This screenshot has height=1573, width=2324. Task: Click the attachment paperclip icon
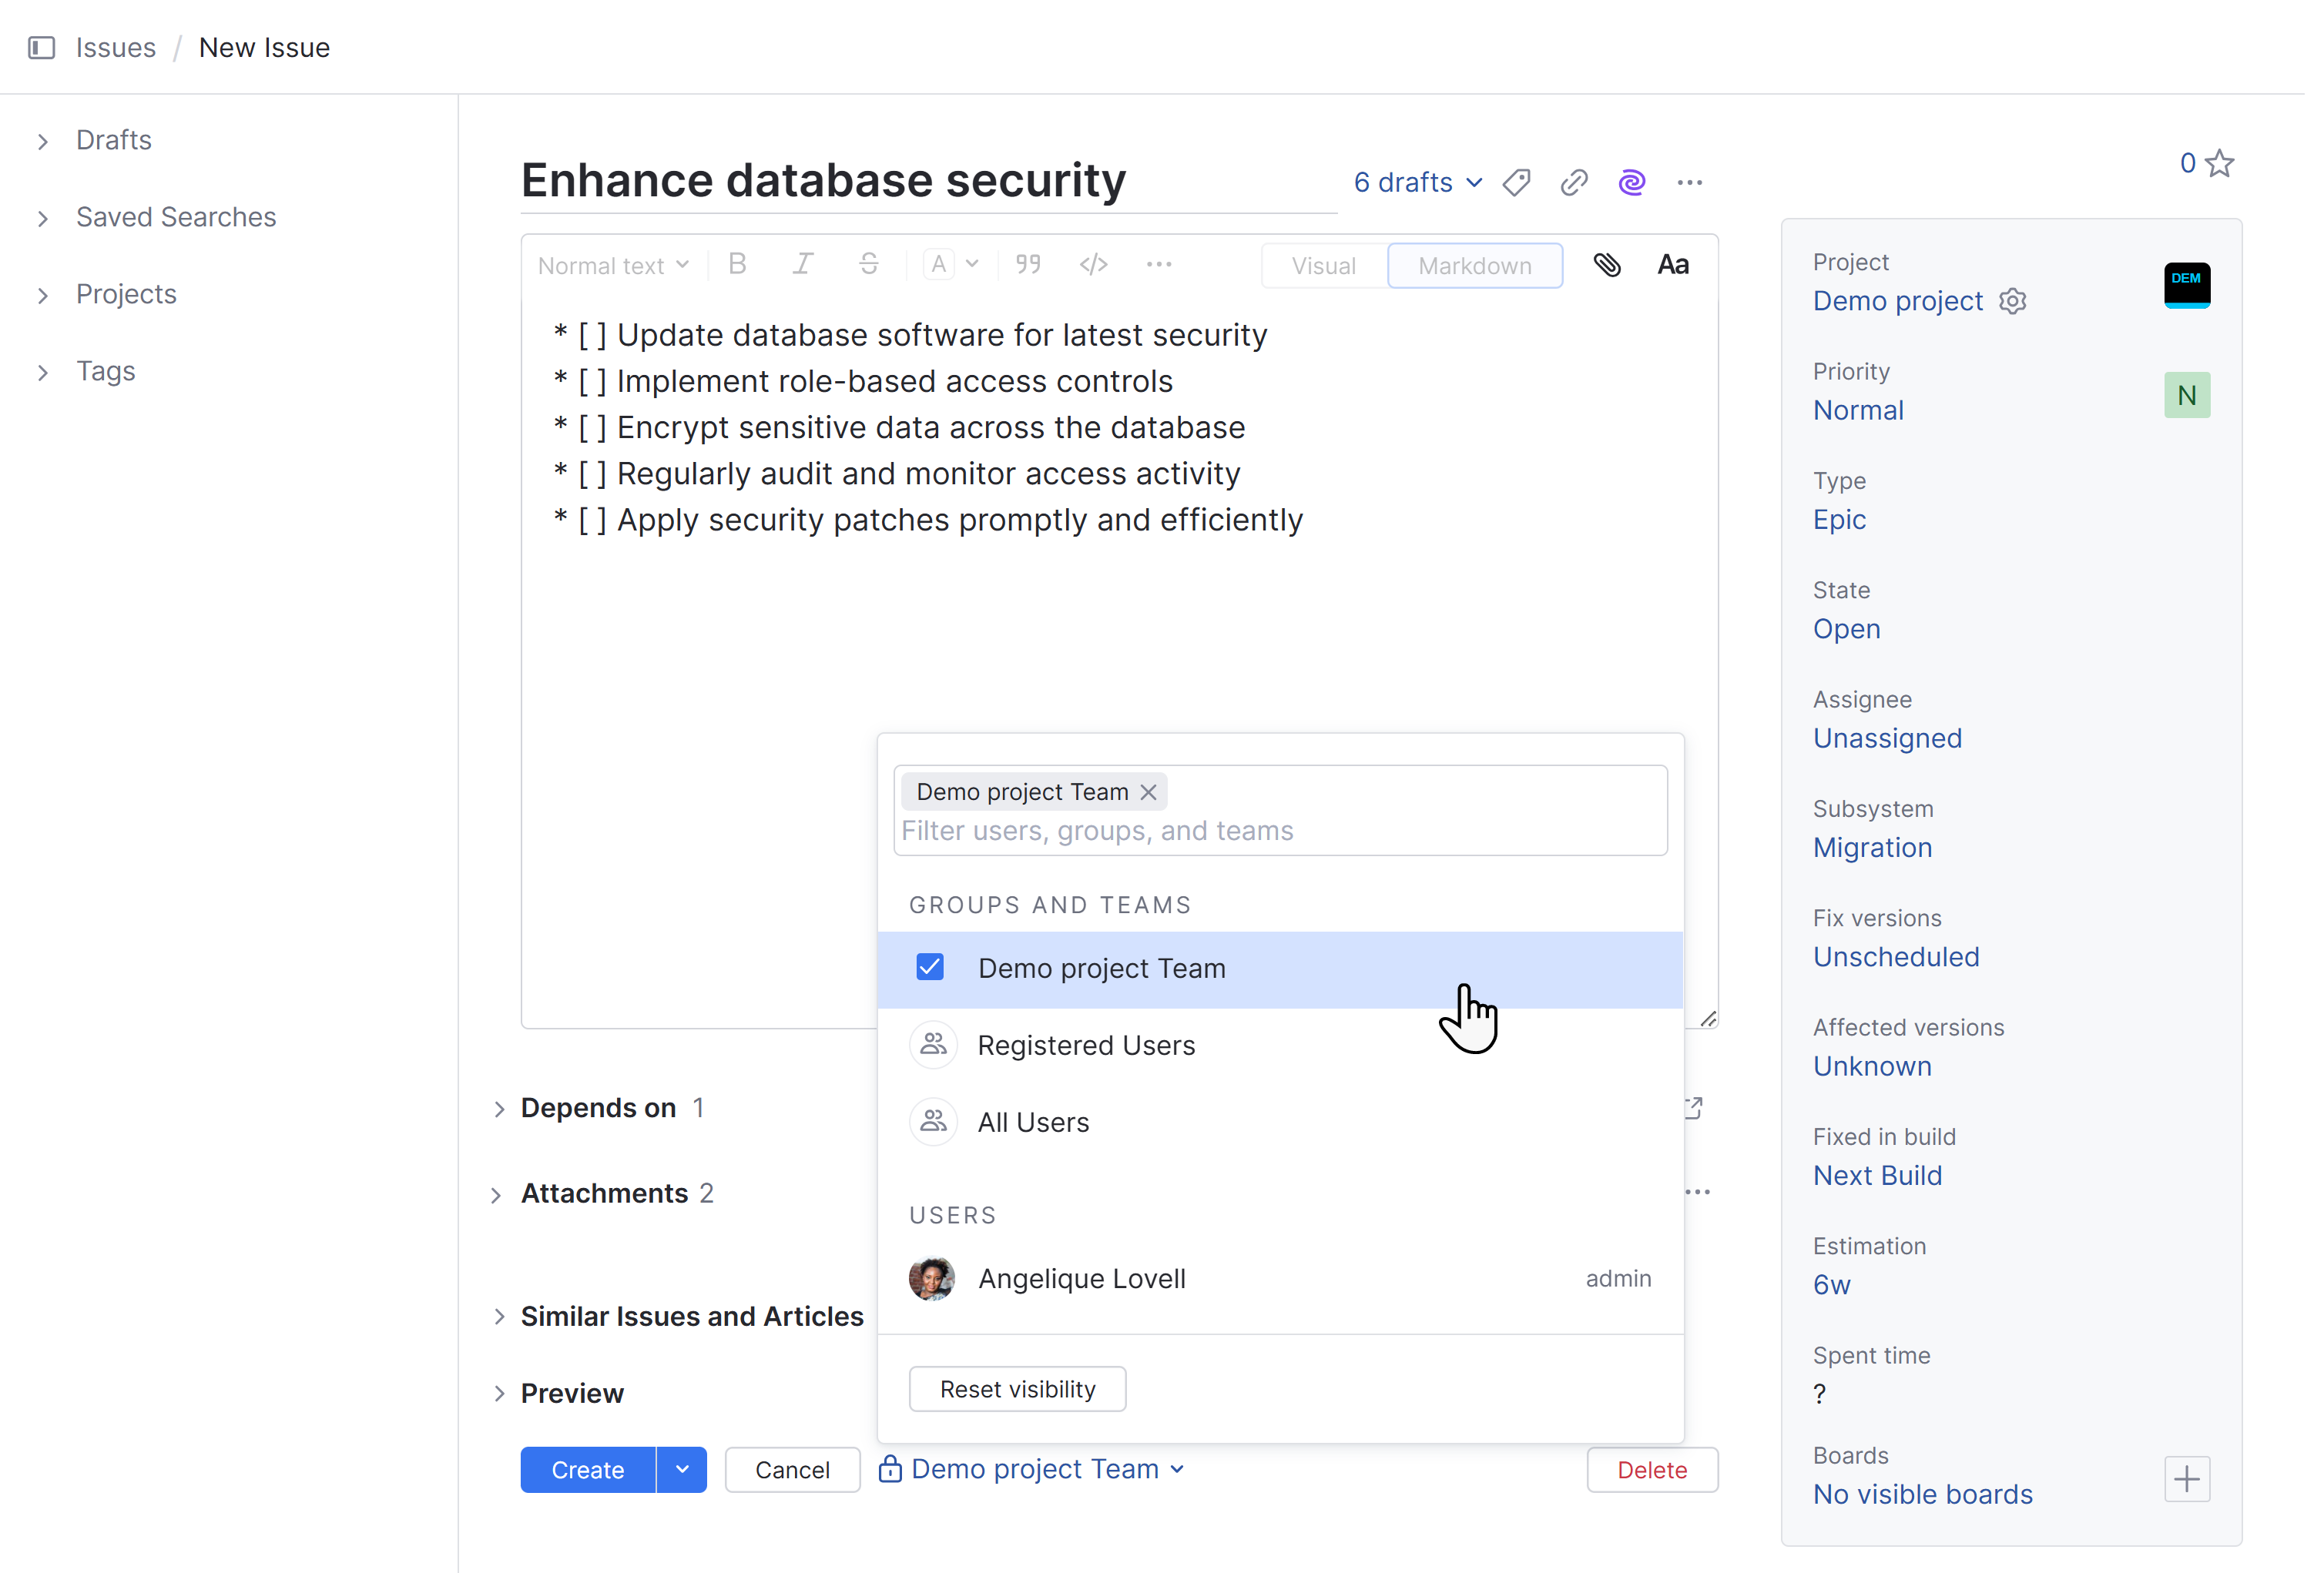[1606, 265]
